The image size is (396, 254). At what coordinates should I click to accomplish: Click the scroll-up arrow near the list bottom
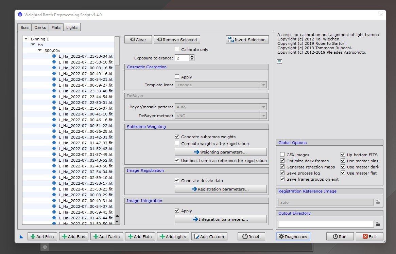[x=117, y=216]
